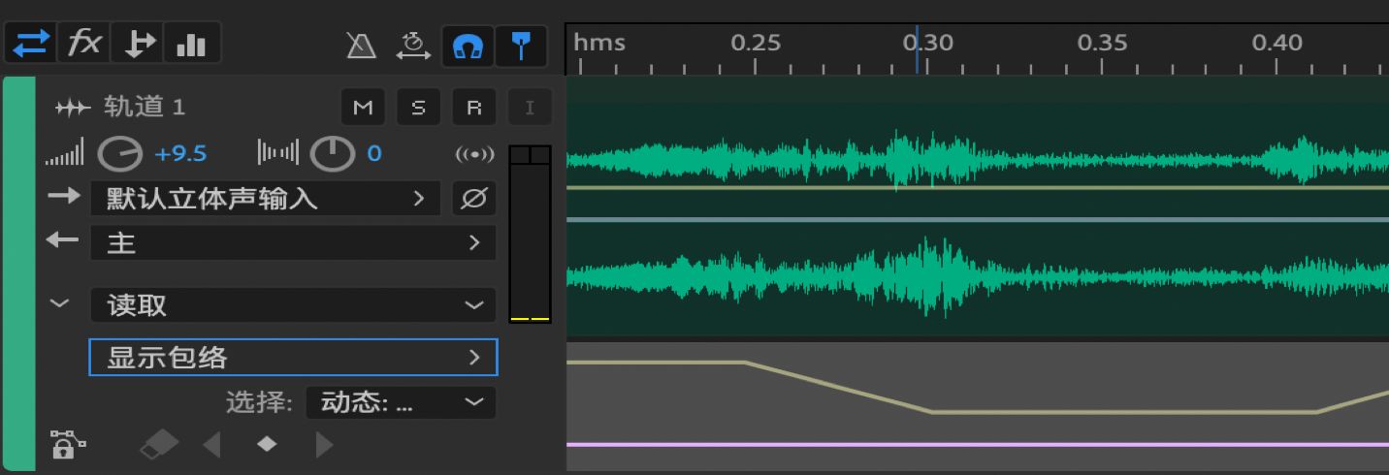This screenshot has width=1389, height=475.
Task: Click the output arrow icon
Action: coord(62,239)
